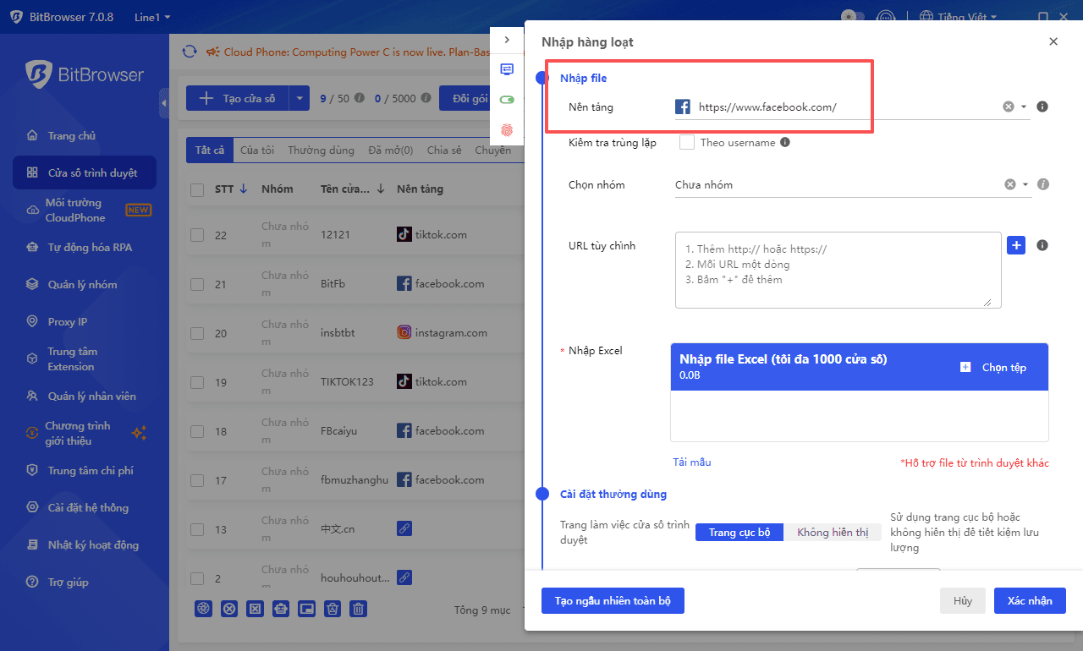Screen dimensions: 1083x651
Task: Click the Xác nhận button
Action: 1030,600
